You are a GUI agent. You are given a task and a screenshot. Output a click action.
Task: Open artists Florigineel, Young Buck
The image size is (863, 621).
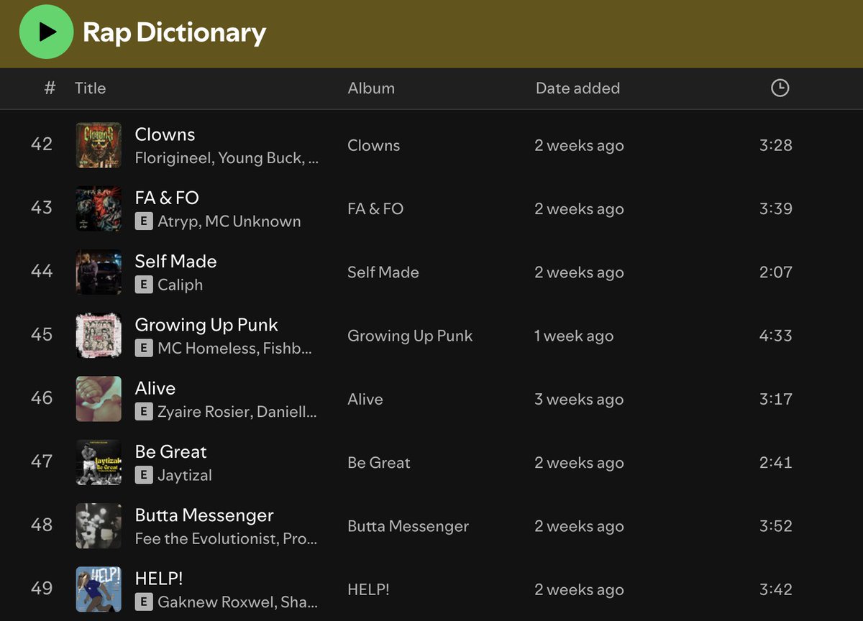pyautogui.click(x=227, y=158)
